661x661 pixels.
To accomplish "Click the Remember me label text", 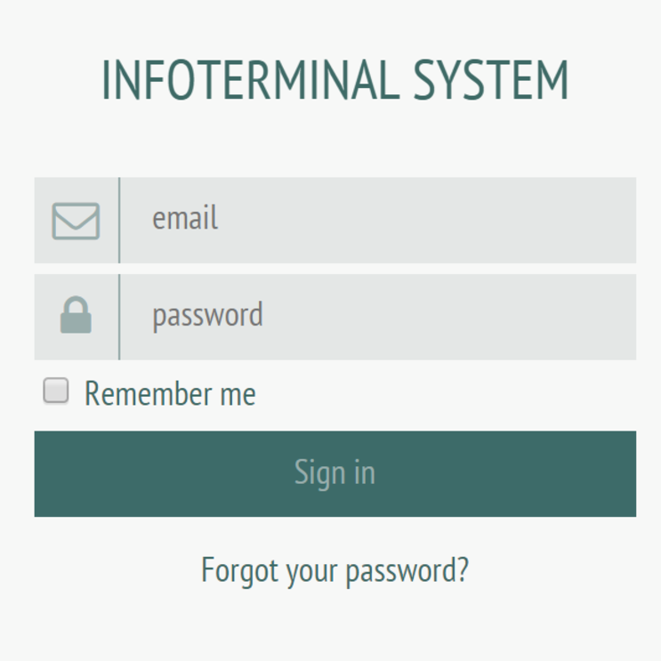I will point(170,393).
